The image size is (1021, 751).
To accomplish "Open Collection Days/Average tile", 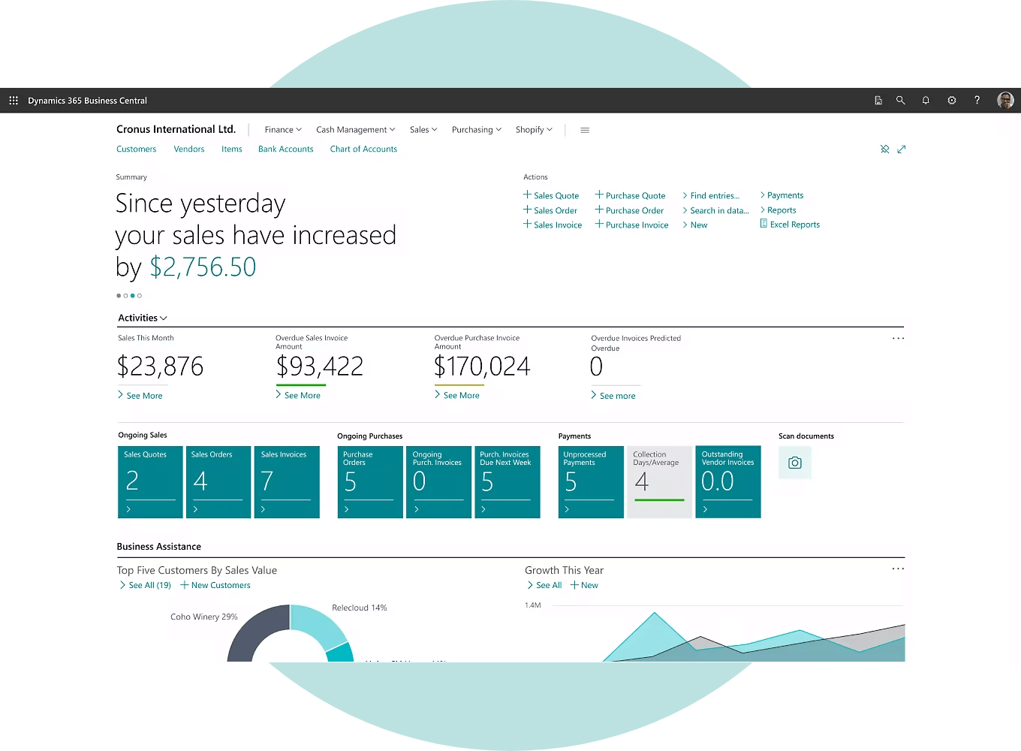I will (x=659, y=482).
